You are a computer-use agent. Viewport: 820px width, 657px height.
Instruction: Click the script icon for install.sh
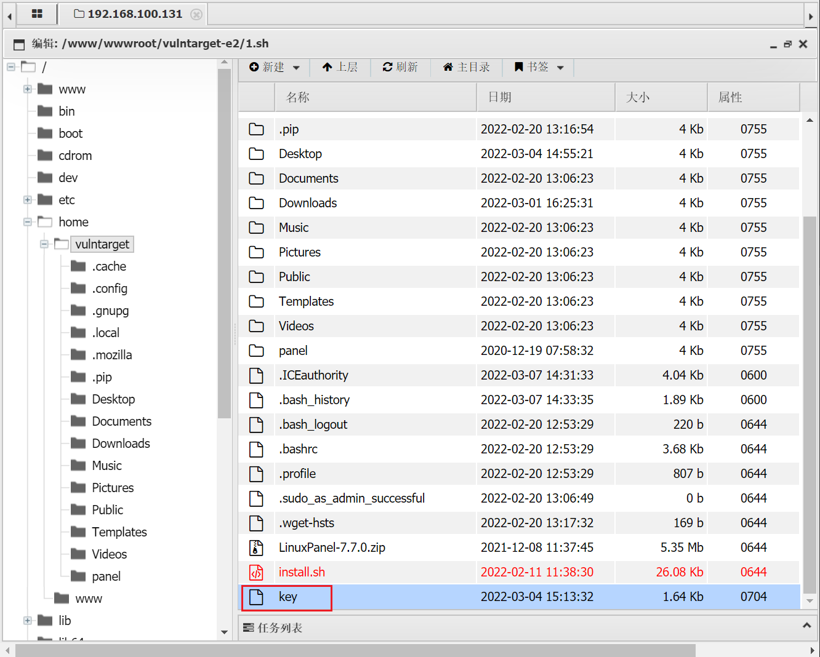[x=256, y=572]
